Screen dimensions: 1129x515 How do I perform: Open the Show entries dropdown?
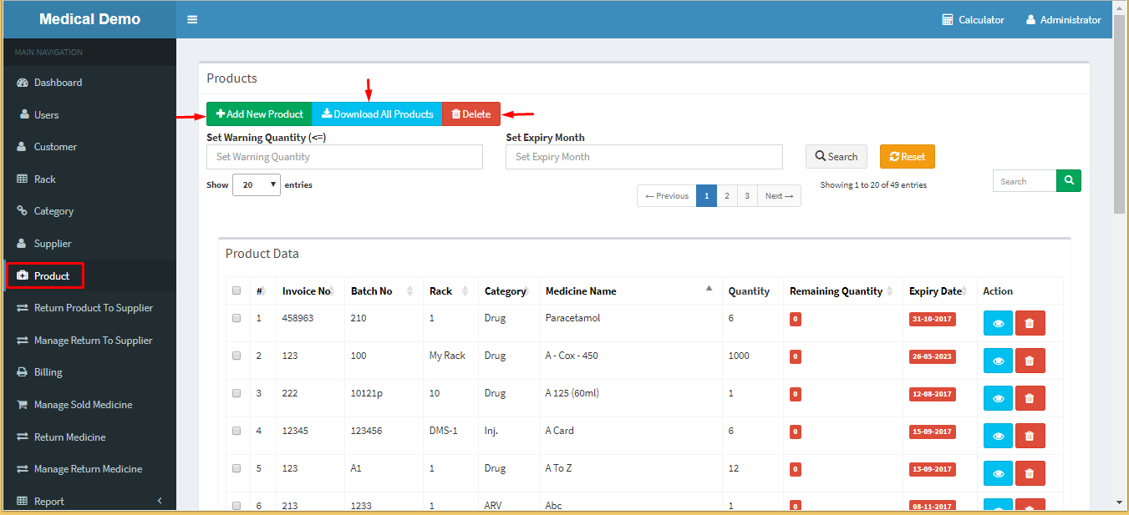coord(257,185)
